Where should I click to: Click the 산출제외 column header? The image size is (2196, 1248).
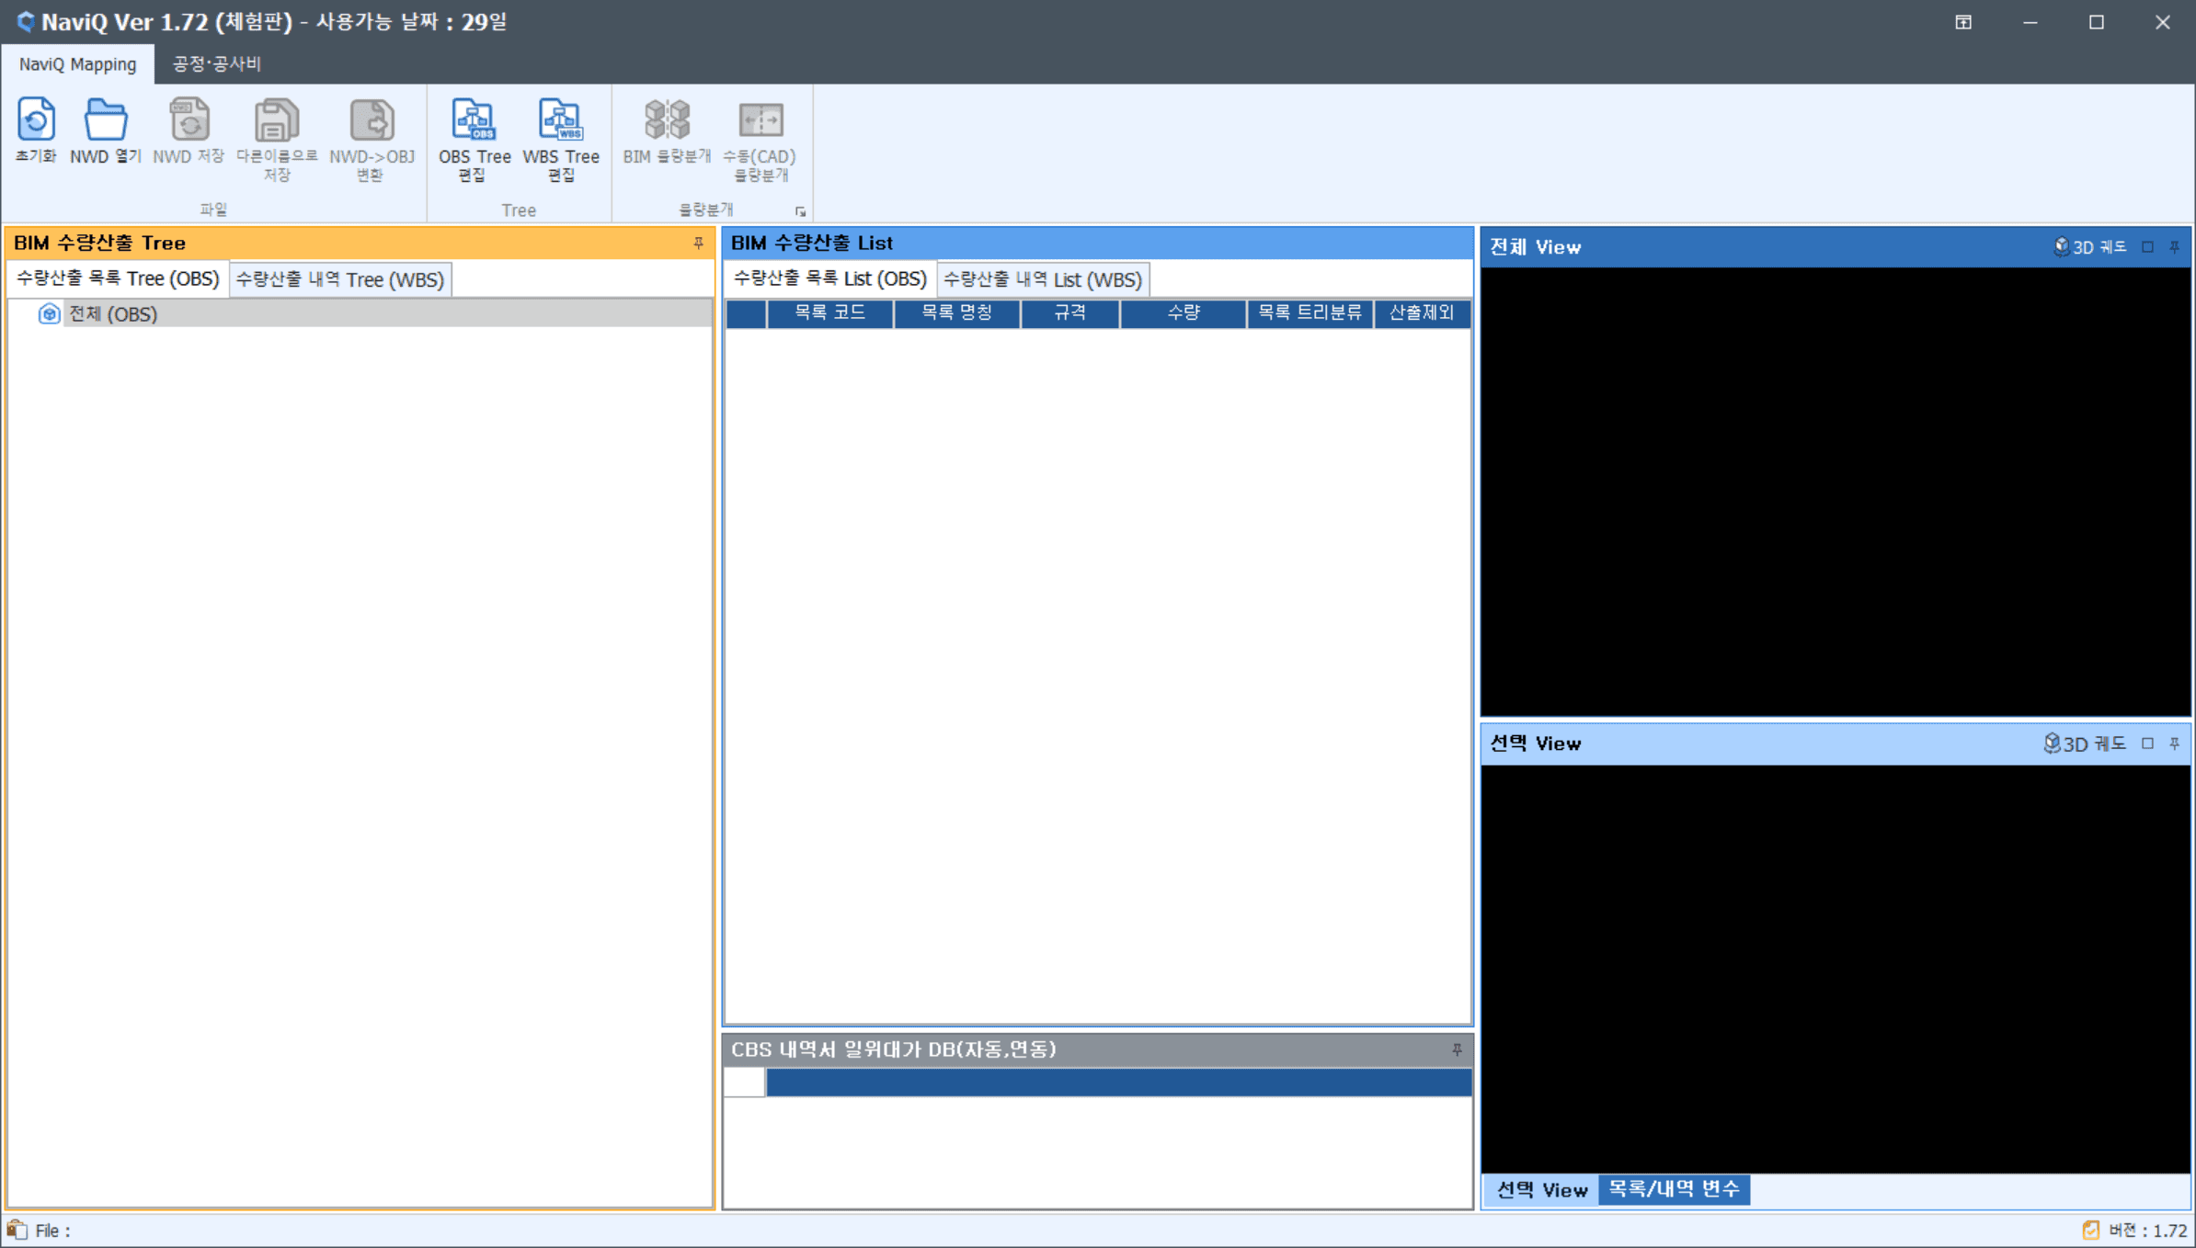1422,313
